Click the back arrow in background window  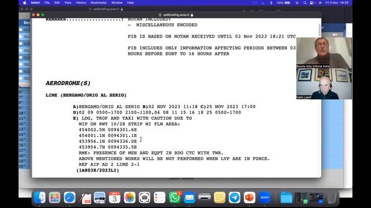(x=335, y=35)
